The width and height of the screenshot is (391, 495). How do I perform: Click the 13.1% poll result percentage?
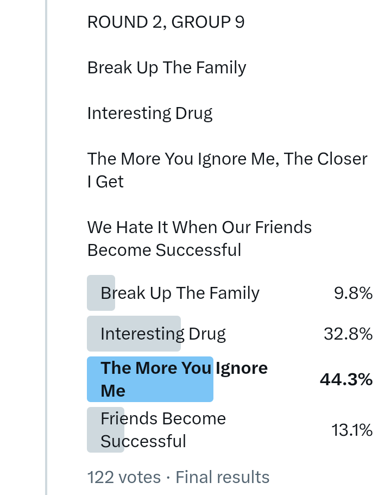(352, 430)
